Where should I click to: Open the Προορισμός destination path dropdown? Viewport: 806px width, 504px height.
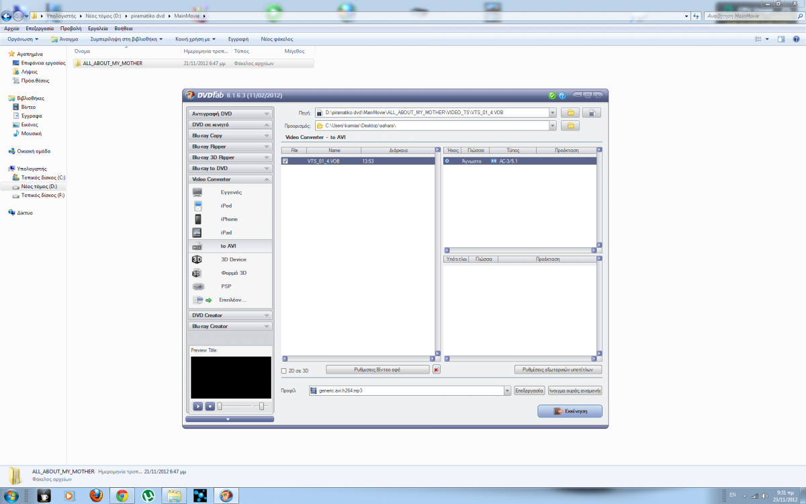pos(553,126)
